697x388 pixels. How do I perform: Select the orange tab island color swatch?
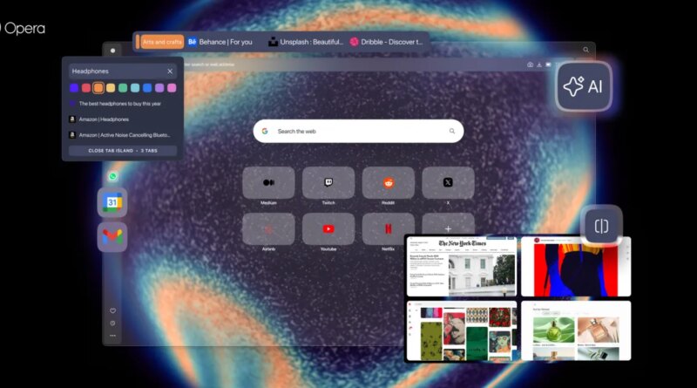(98, 88)
